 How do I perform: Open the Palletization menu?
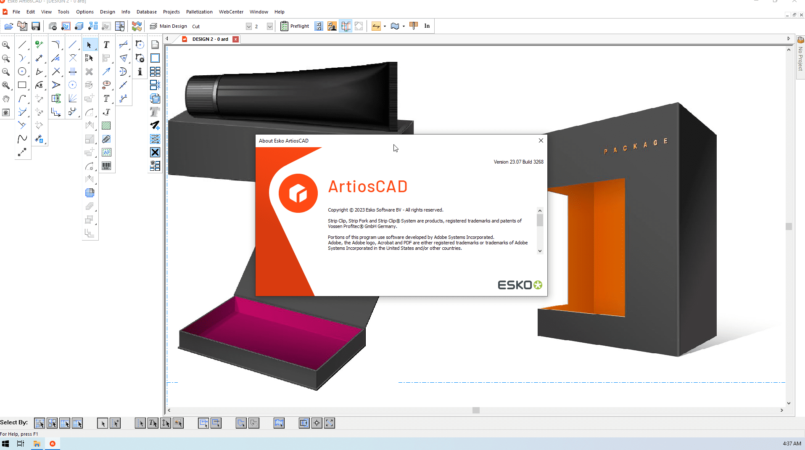[199, 12]
